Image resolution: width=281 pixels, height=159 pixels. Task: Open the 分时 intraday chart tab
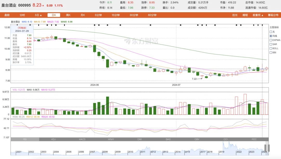tap(22, 15)
